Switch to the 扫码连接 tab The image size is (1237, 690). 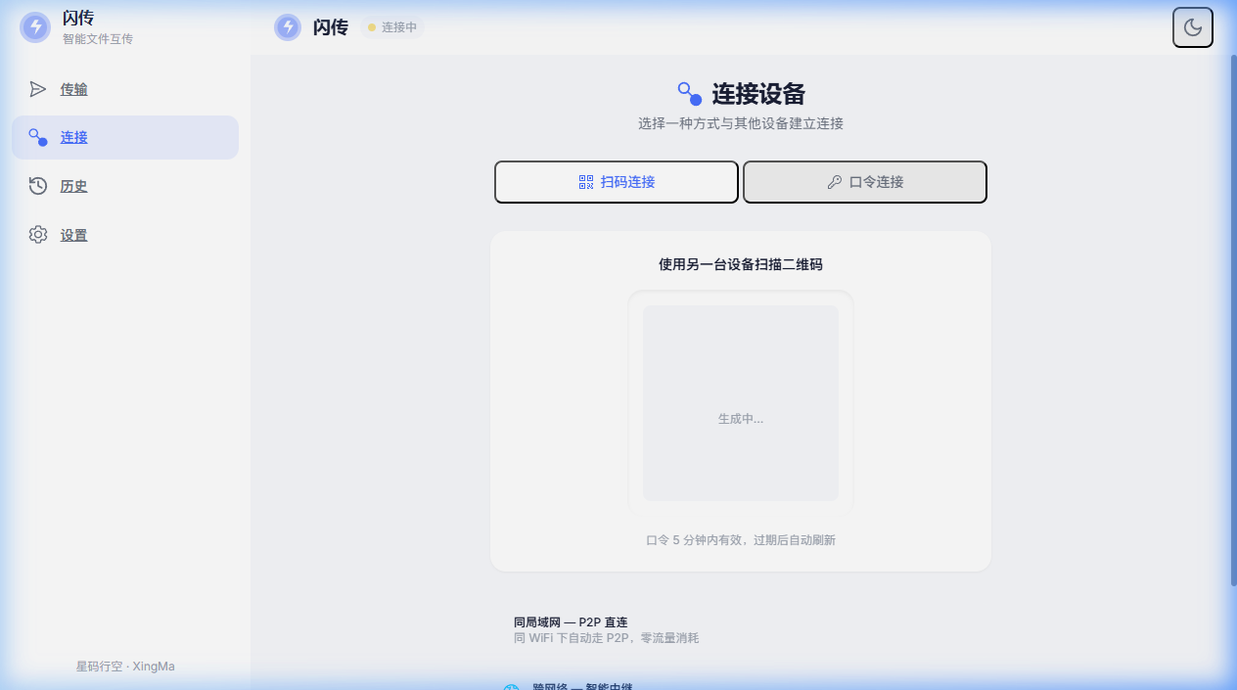click(x=617, y=182)
